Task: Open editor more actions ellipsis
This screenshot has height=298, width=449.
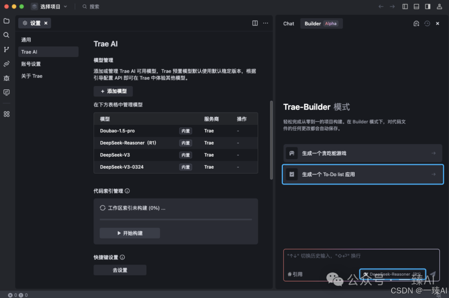Action: 266,23
